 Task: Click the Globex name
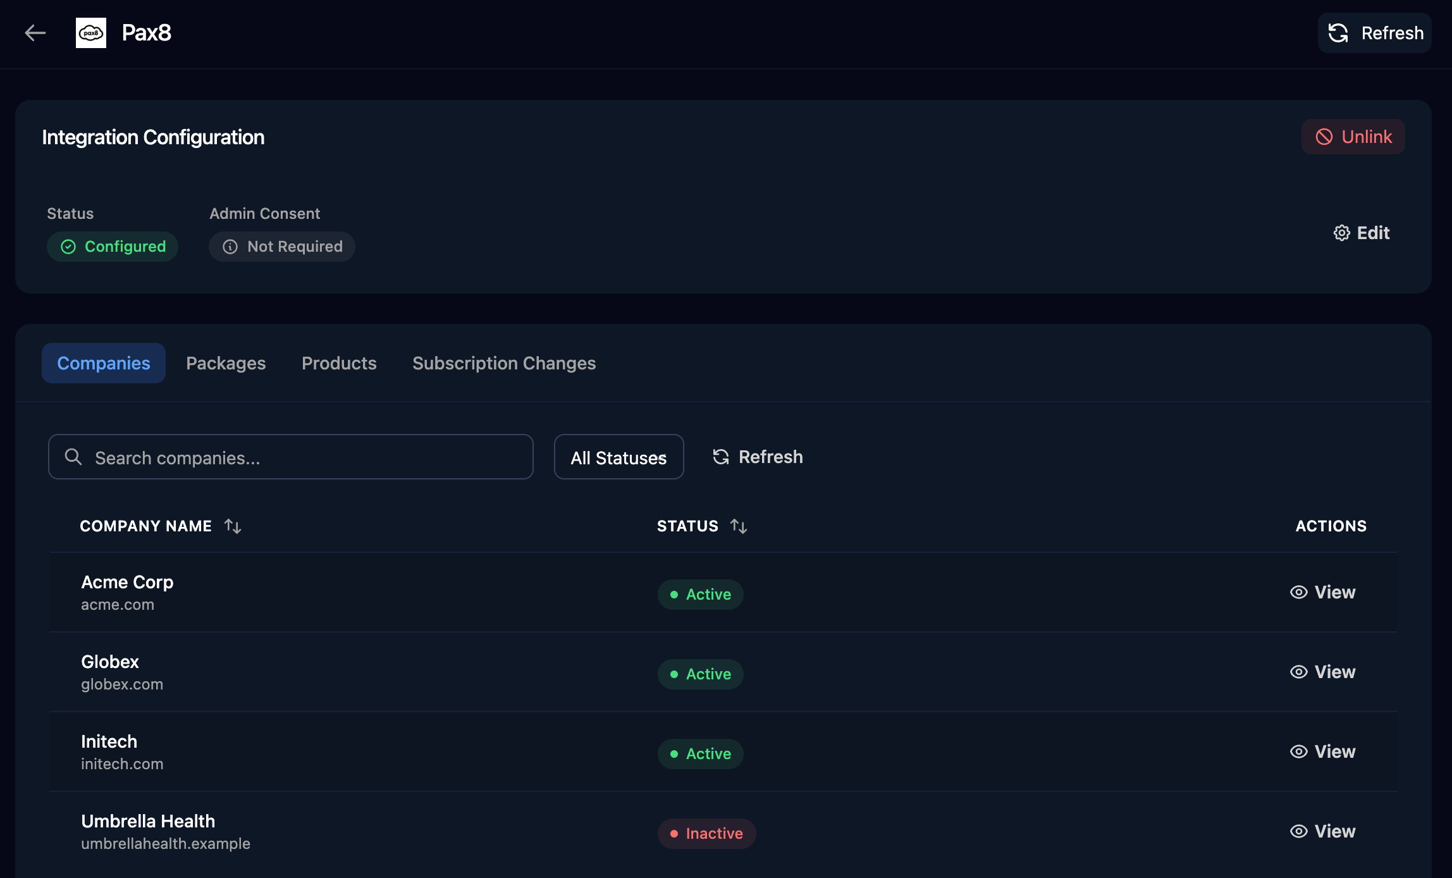point(110,662)
